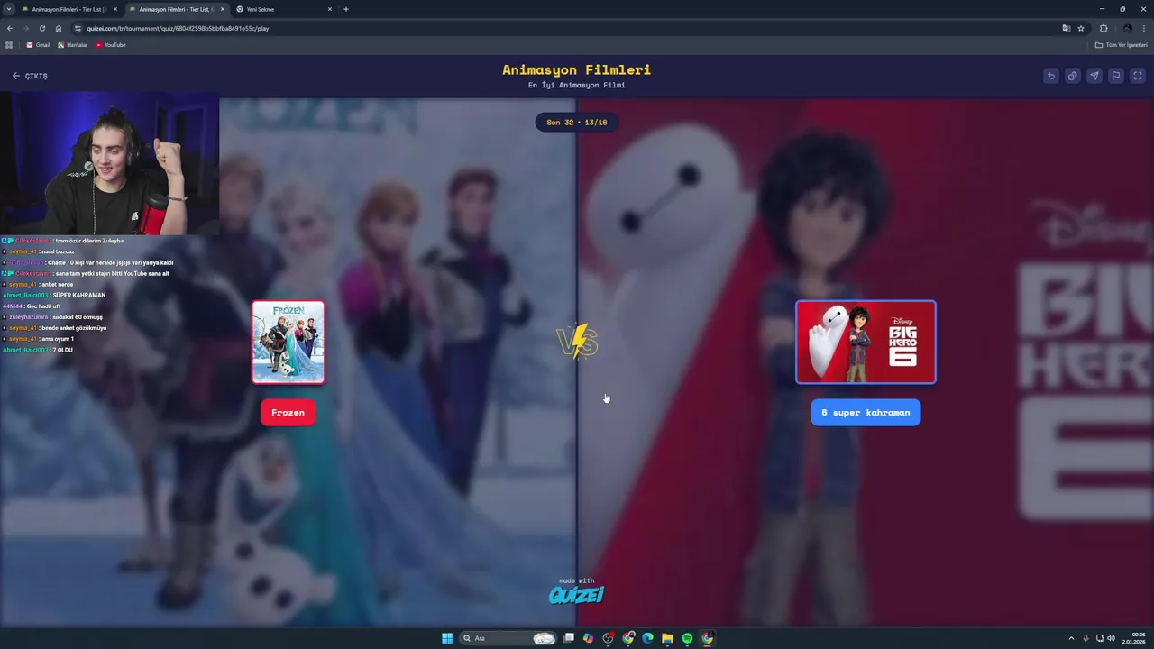Click chat message 'anket nerde'

coord(58,285)
